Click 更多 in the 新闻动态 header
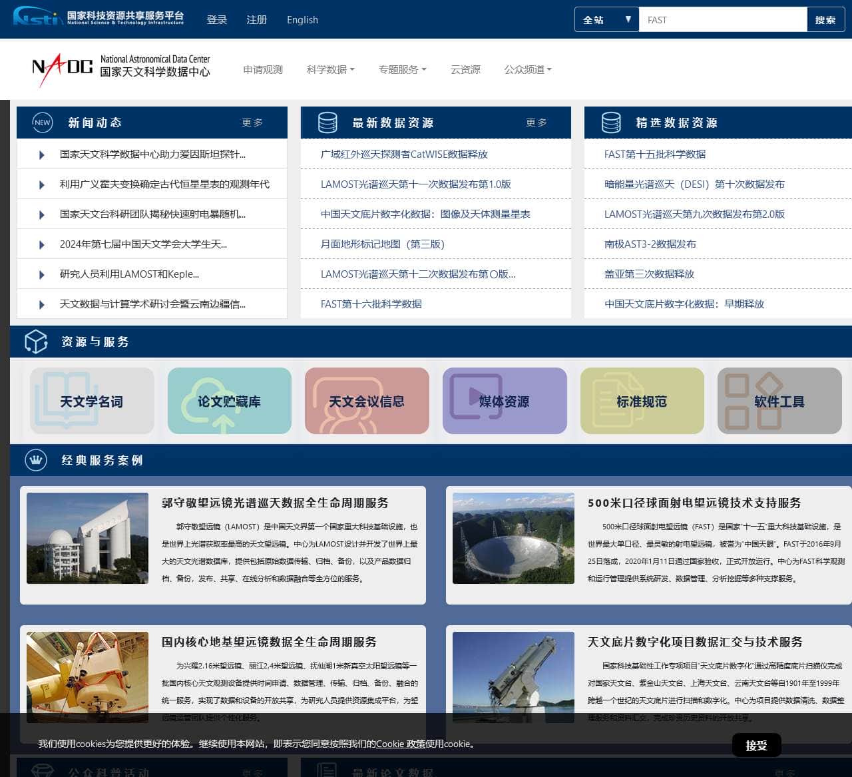 pos(252,123)
